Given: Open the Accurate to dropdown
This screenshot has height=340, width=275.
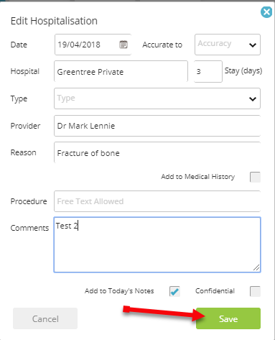Looking at the screenshot, I should [x=228, y=45].
